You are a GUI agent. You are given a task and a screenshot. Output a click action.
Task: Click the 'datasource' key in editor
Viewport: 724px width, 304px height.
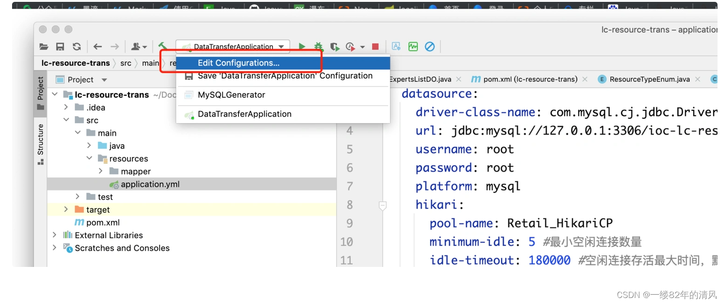pos(436,94)
